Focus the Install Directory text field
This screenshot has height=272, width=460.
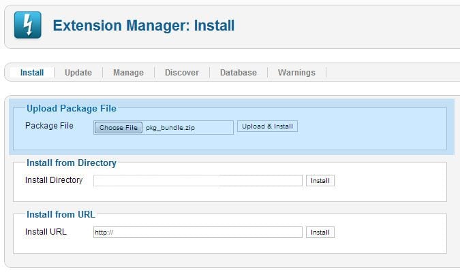click(x=198, y=181)
